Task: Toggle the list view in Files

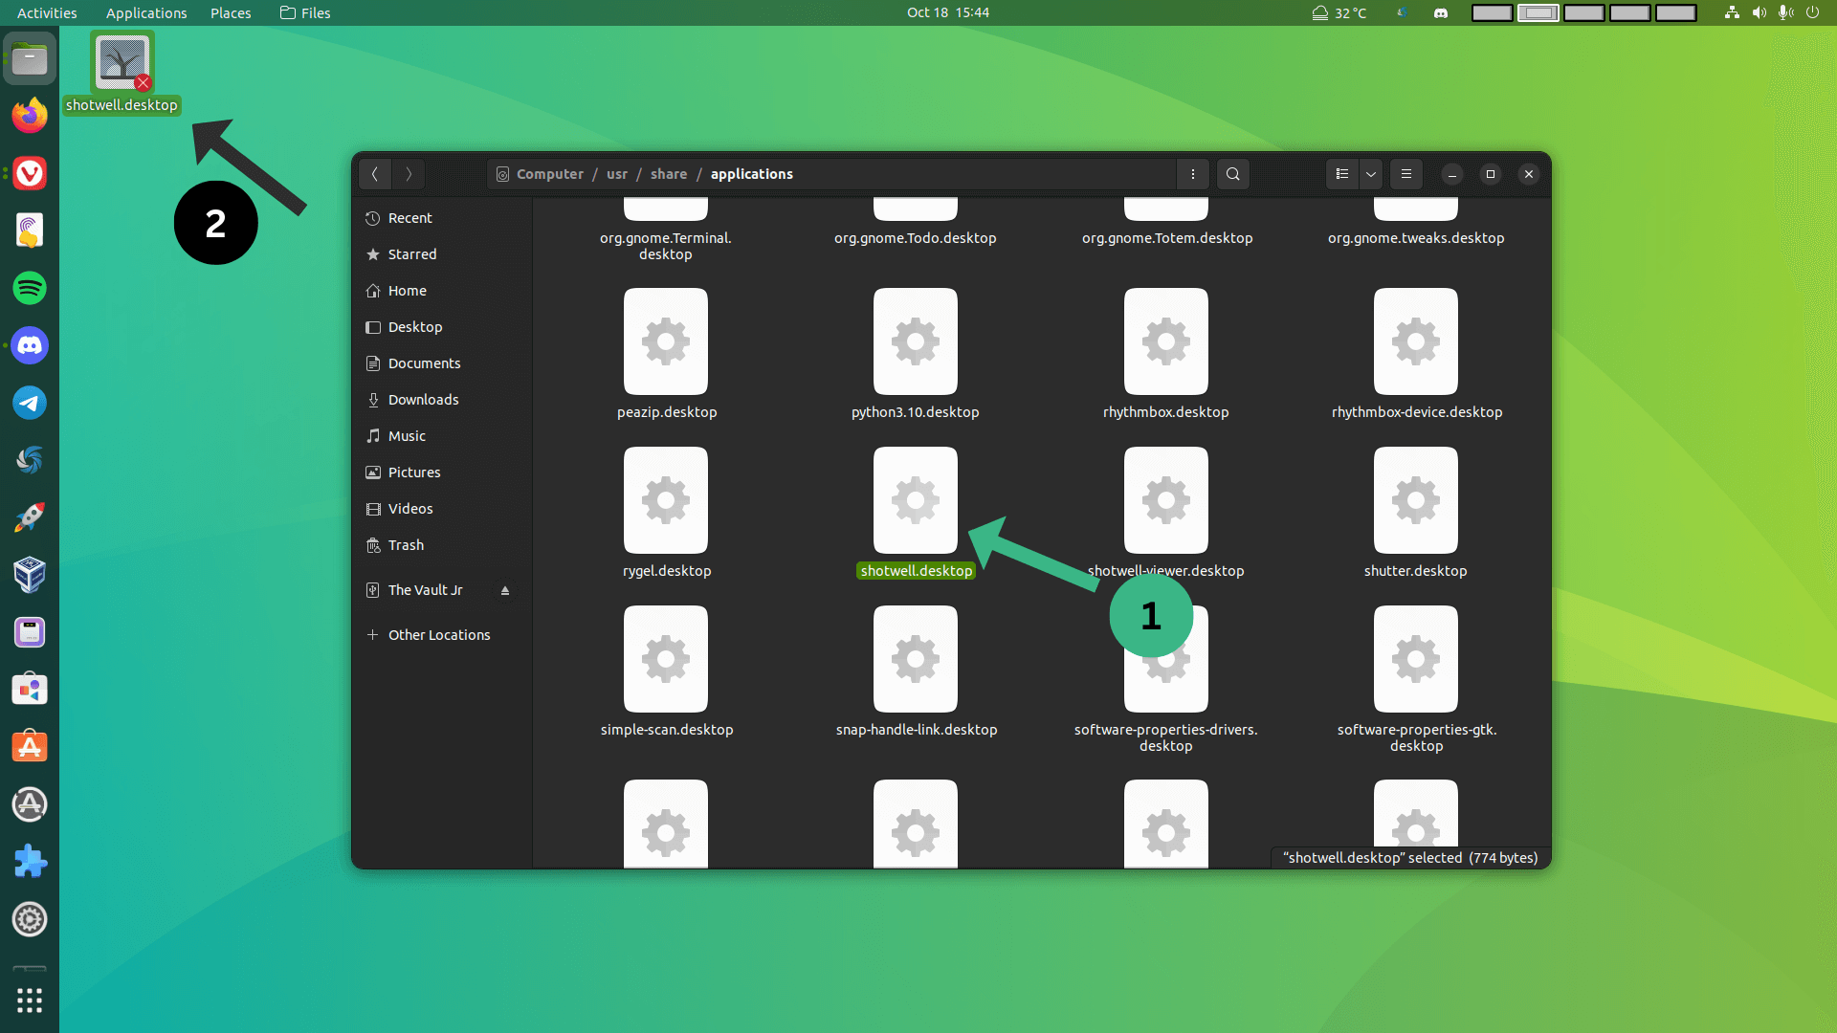Action: click(x=1341, y=174)
